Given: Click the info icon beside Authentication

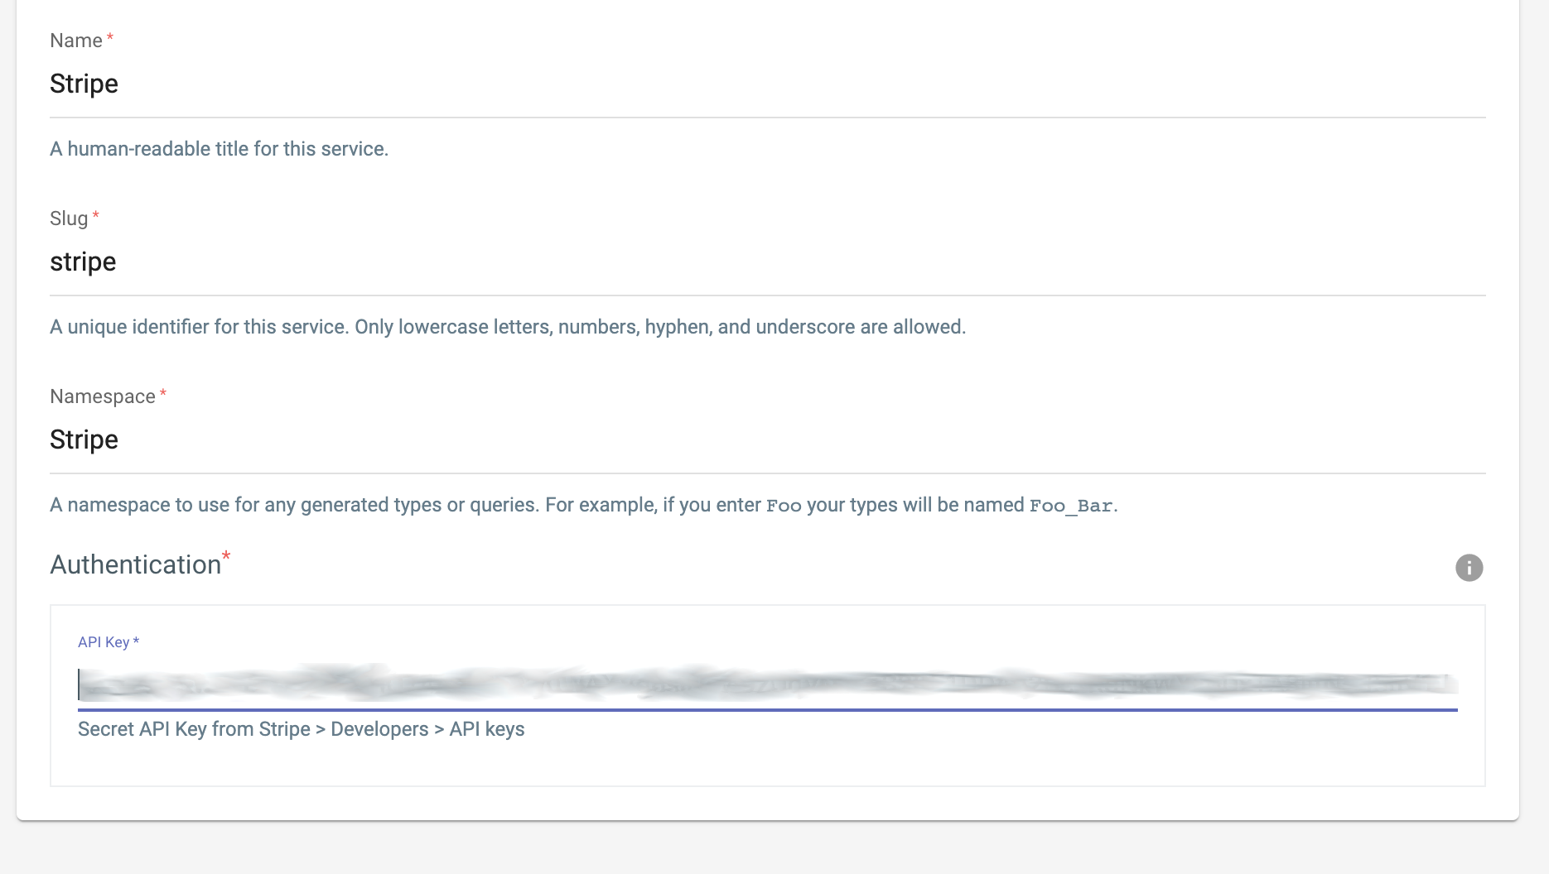Looking at the screenshot, I should 1469,568.
